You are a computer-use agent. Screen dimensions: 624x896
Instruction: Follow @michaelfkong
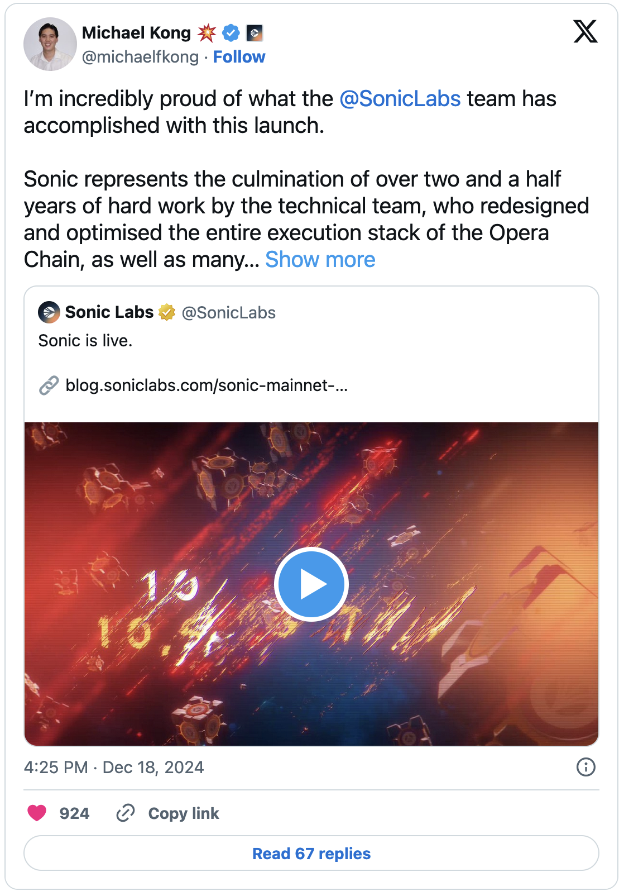[x=240, y=56]
